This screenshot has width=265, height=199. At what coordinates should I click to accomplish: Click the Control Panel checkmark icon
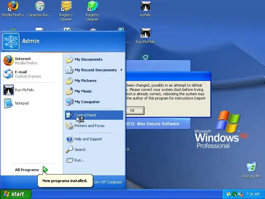coord(69,115)
